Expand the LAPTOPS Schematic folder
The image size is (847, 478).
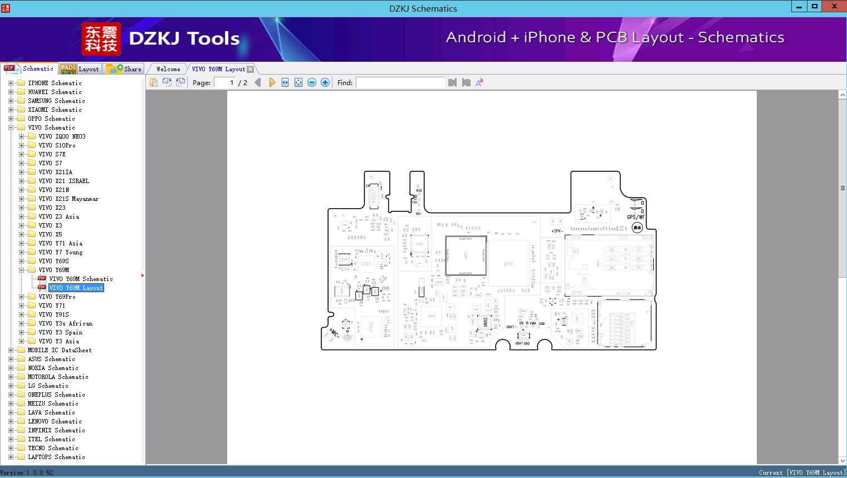(x=11, y=457)
